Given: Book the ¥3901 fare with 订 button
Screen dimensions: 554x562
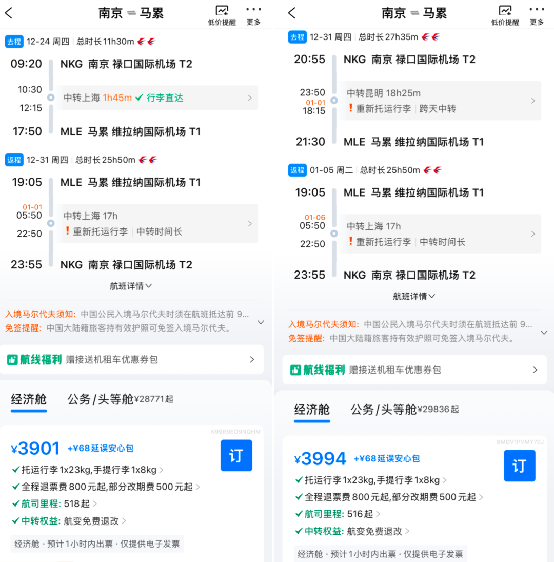Looking at the screenshot, I should (236, 456).
